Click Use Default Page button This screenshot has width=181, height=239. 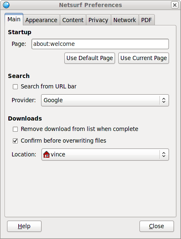(90, 58)
